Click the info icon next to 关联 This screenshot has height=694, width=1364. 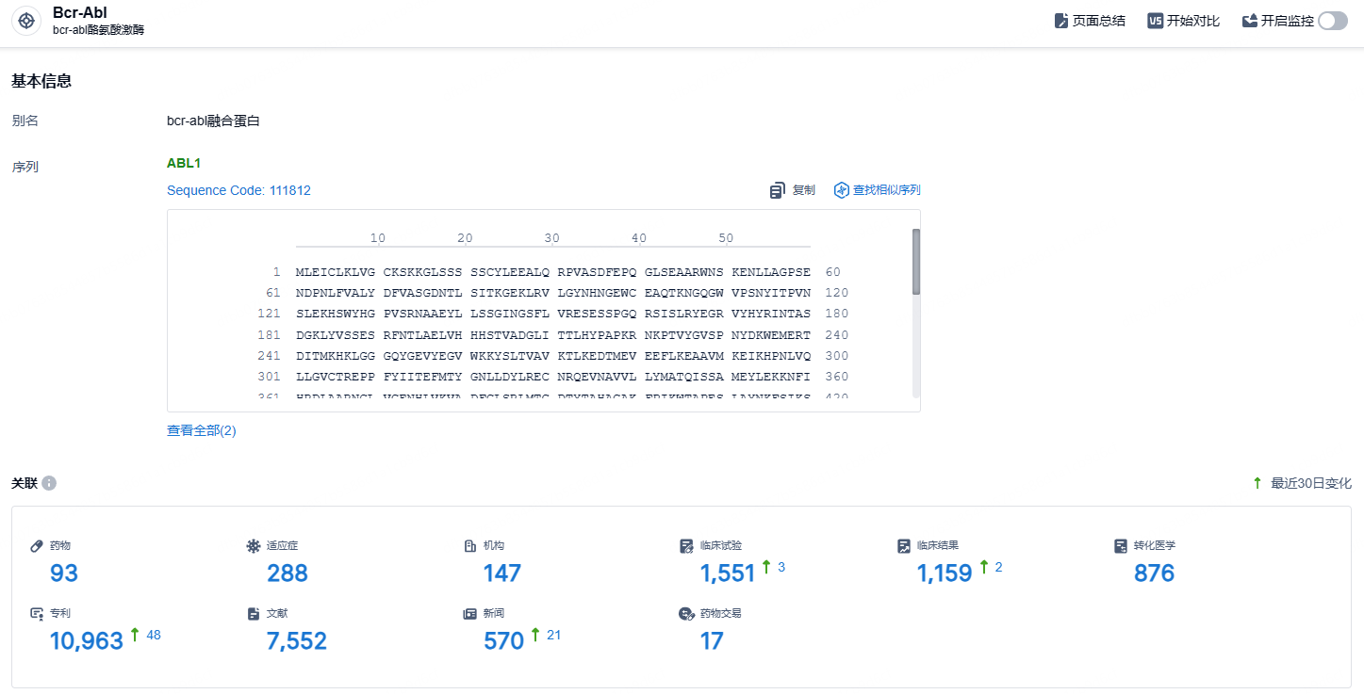(49, 483)
